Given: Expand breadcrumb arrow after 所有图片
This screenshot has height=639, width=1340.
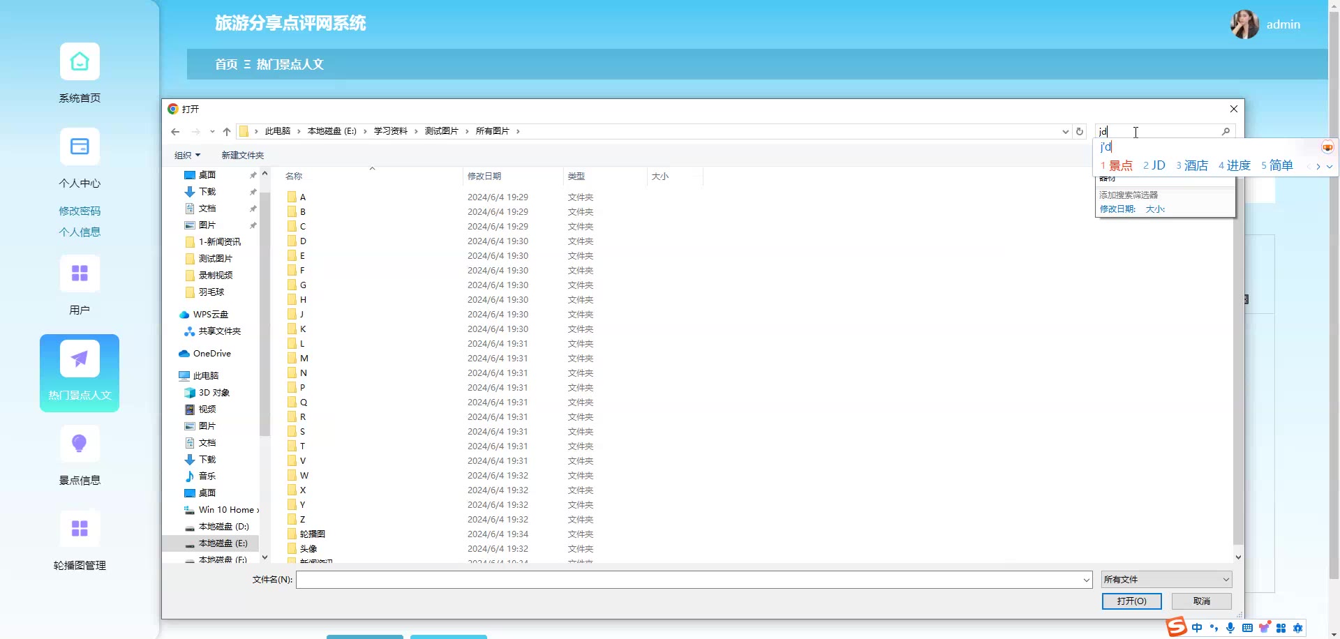Looking at the screenshot, I should [x=518, y=131].
